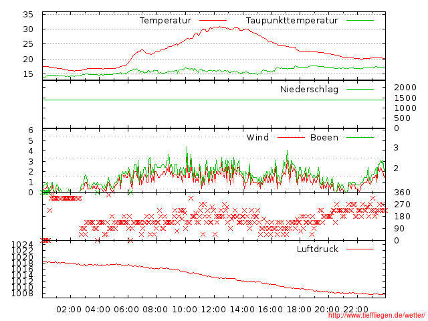This screenshot has width=428, height=321.
Task: Click the Luftdruck legend label
Action: click(x=318, y=249)
